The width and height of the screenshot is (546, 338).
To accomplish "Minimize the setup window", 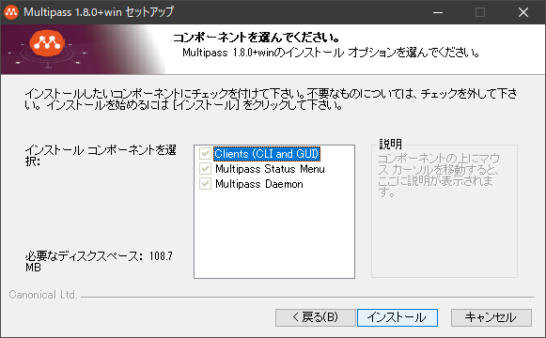I will click(438, 12).
